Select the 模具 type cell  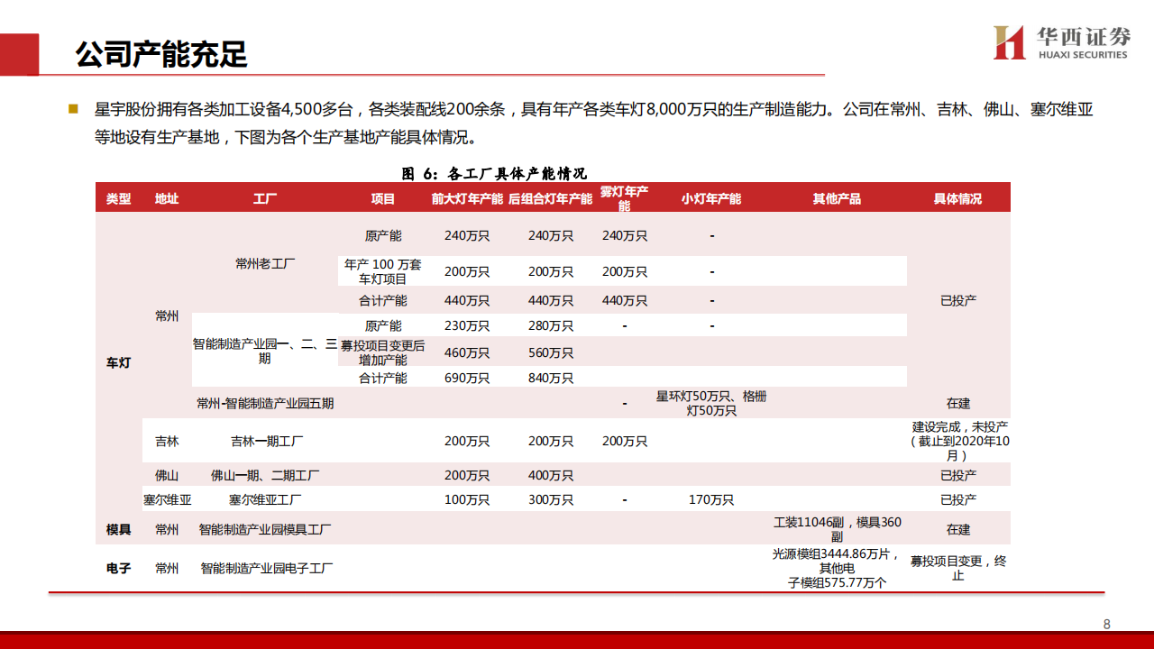[x=118, y=529]
